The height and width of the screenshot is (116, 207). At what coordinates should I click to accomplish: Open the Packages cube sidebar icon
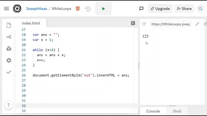(x=9, y=49)
